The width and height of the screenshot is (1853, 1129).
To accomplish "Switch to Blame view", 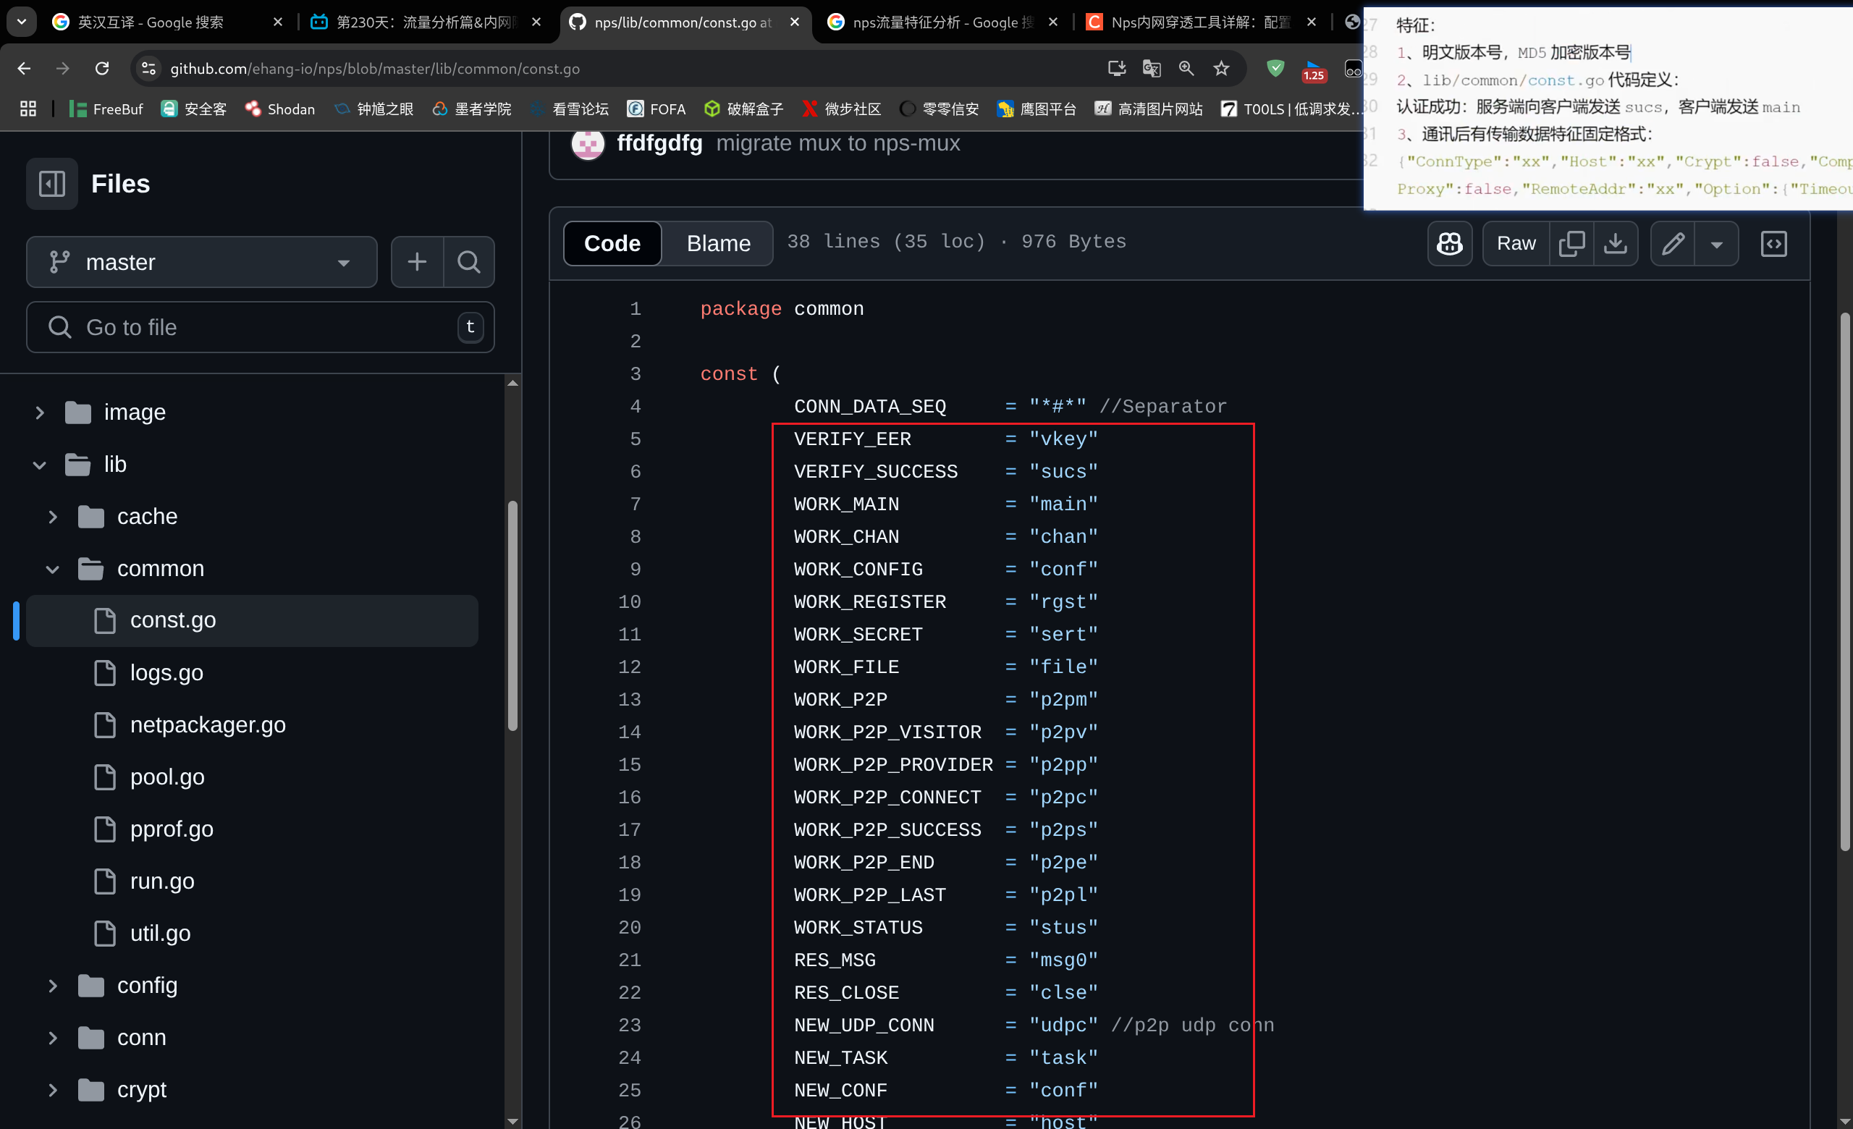I will [x=717, y=244].
